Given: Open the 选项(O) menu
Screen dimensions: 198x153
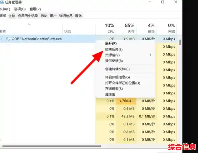Looking at the screenshot, I should pyautogui.click(x=20, y=9).
